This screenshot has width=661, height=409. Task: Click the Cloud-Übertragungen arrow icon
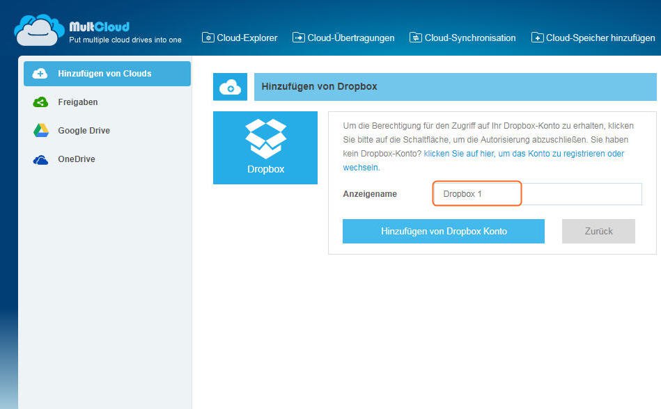point(299,38)
